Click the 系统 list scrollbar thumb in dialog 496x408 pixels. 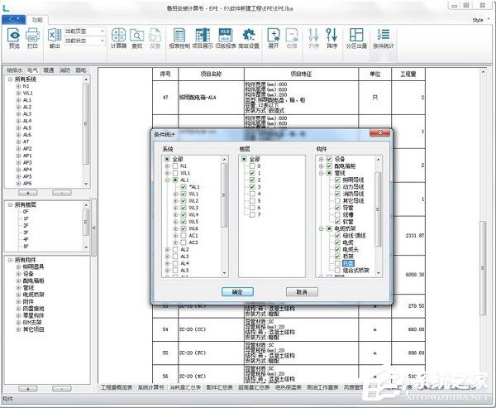pos(224,195)
